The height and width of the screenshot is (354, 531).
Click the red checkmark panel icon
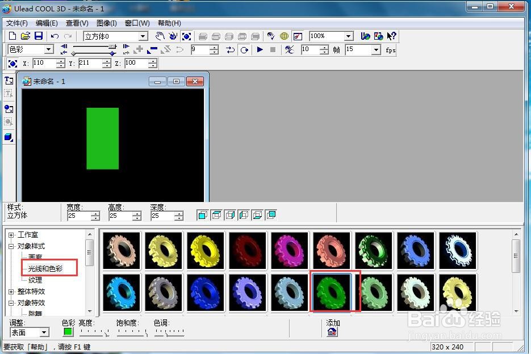click(x=298, y=36)
